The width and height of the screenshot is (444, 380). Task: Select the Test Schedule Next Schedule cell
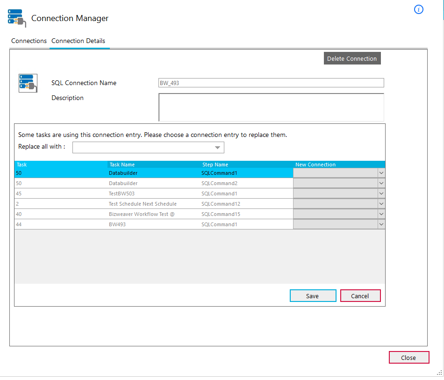coord(154,204)
